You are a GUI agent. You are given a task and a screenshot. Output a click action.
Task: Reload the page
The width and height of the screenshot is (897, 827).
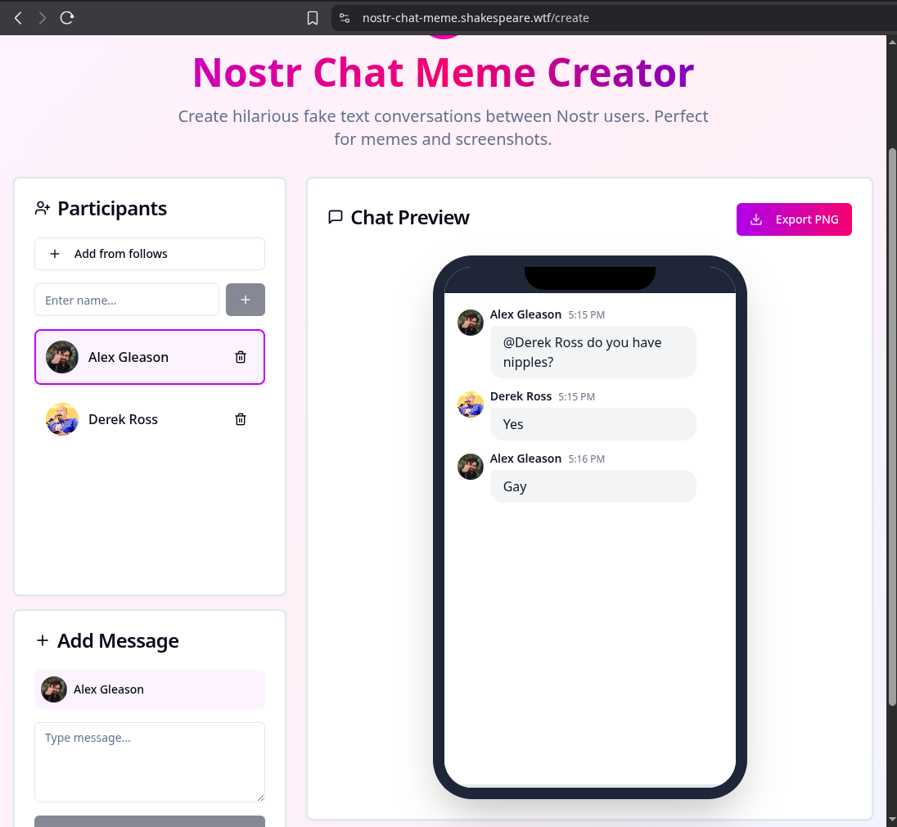(x=67, y=18)
